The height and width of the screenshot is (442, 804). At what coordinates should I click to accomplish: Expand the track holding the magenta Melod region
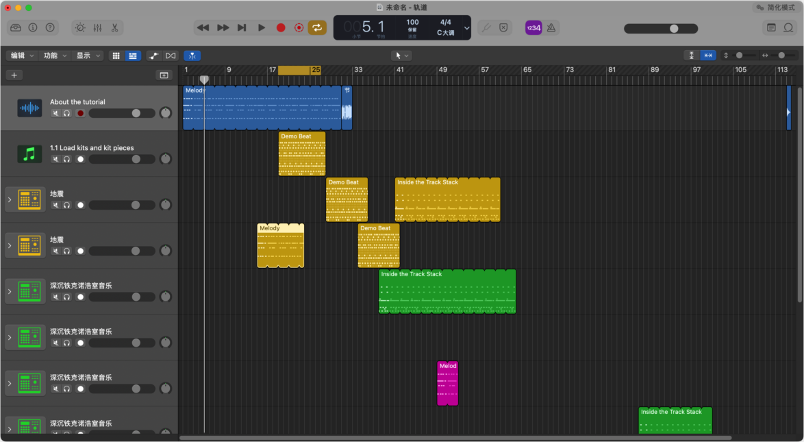click(x=9, y=384)
